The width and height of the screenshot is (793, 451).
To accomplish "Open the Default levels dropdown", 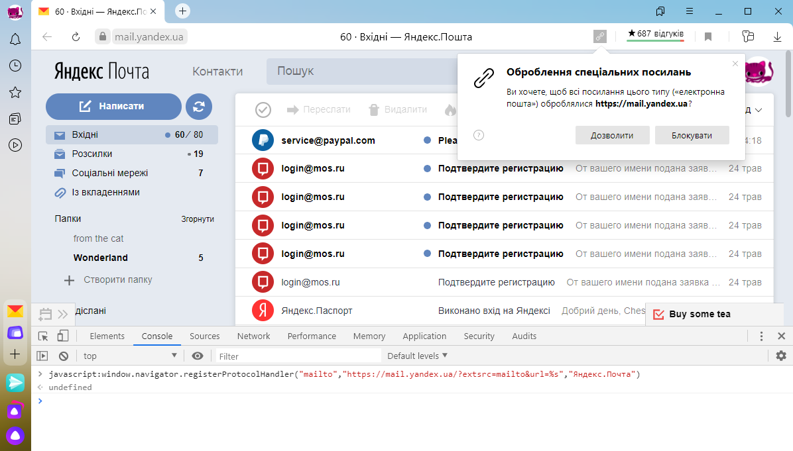I will 417,356.
